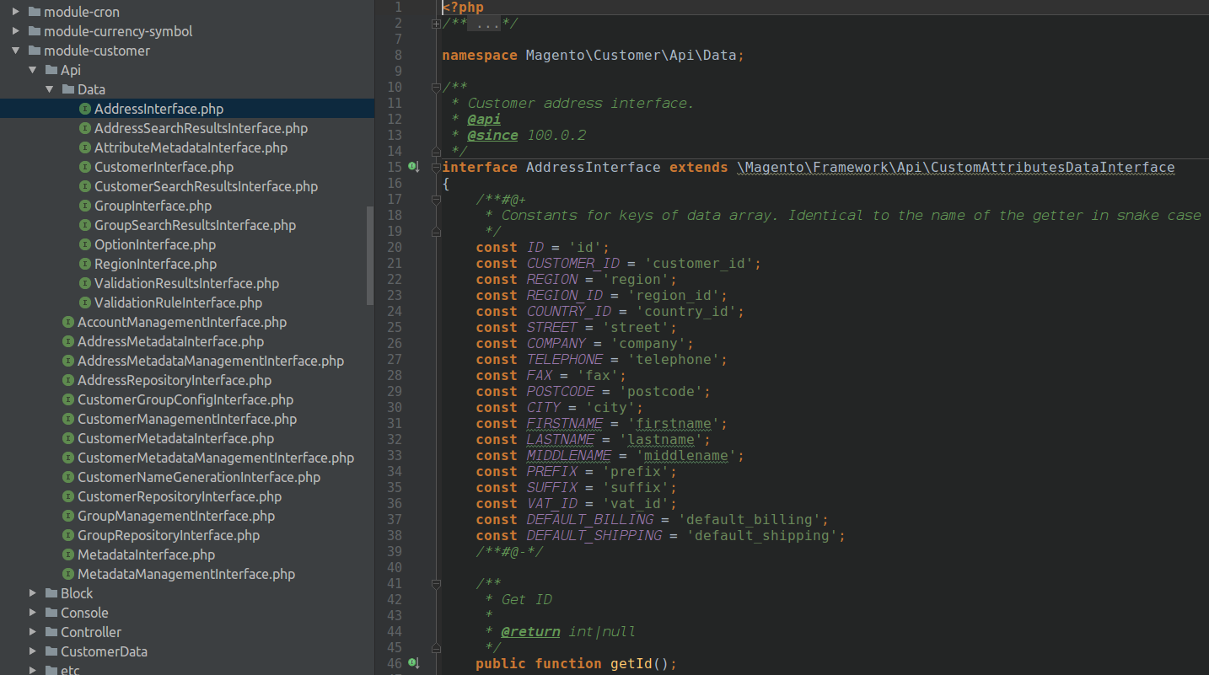Viewport: 1209px width, 675px height.
Task: Expand the module-currency-symbol folder
Action: [16, 31]
